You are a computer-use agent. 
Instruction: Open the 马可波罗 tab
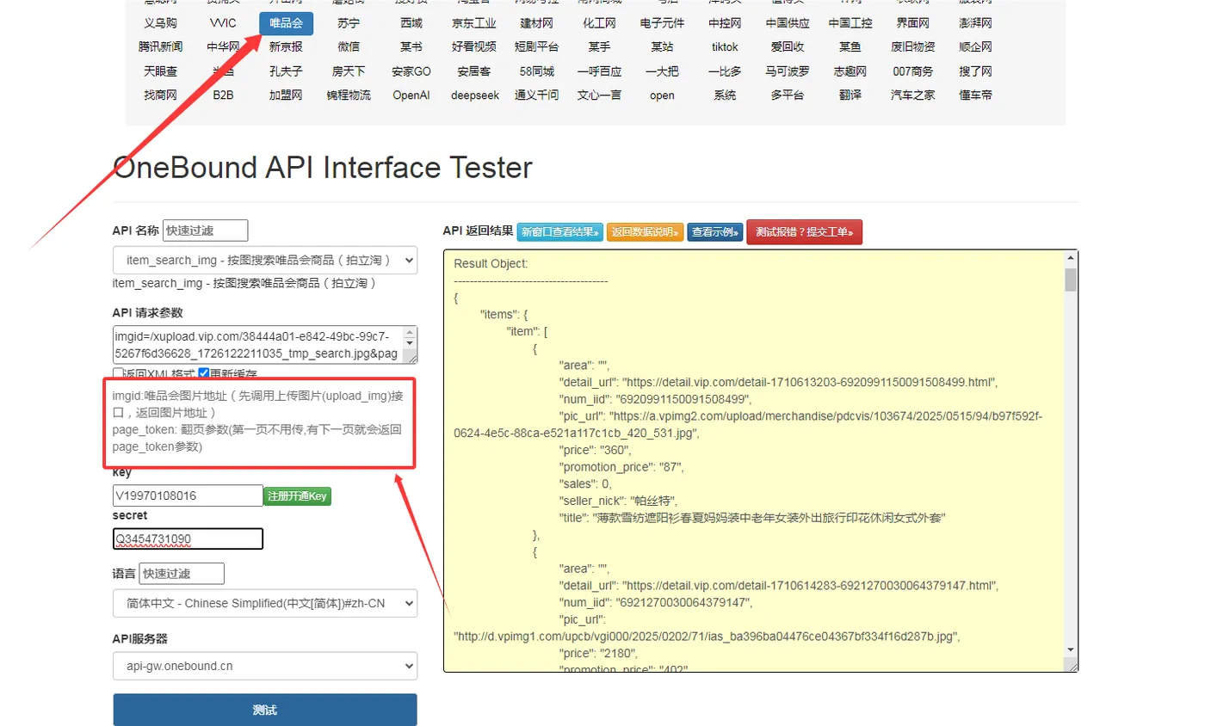[x=788, y=71]
